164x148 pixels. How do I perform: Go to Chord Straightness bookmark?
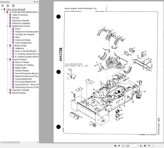tap(23, 43)
